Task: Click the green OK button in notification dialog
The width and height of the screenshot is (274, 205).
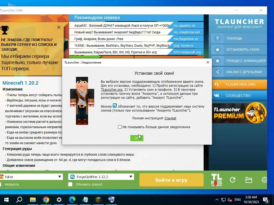Action: (x=137, y=138)
